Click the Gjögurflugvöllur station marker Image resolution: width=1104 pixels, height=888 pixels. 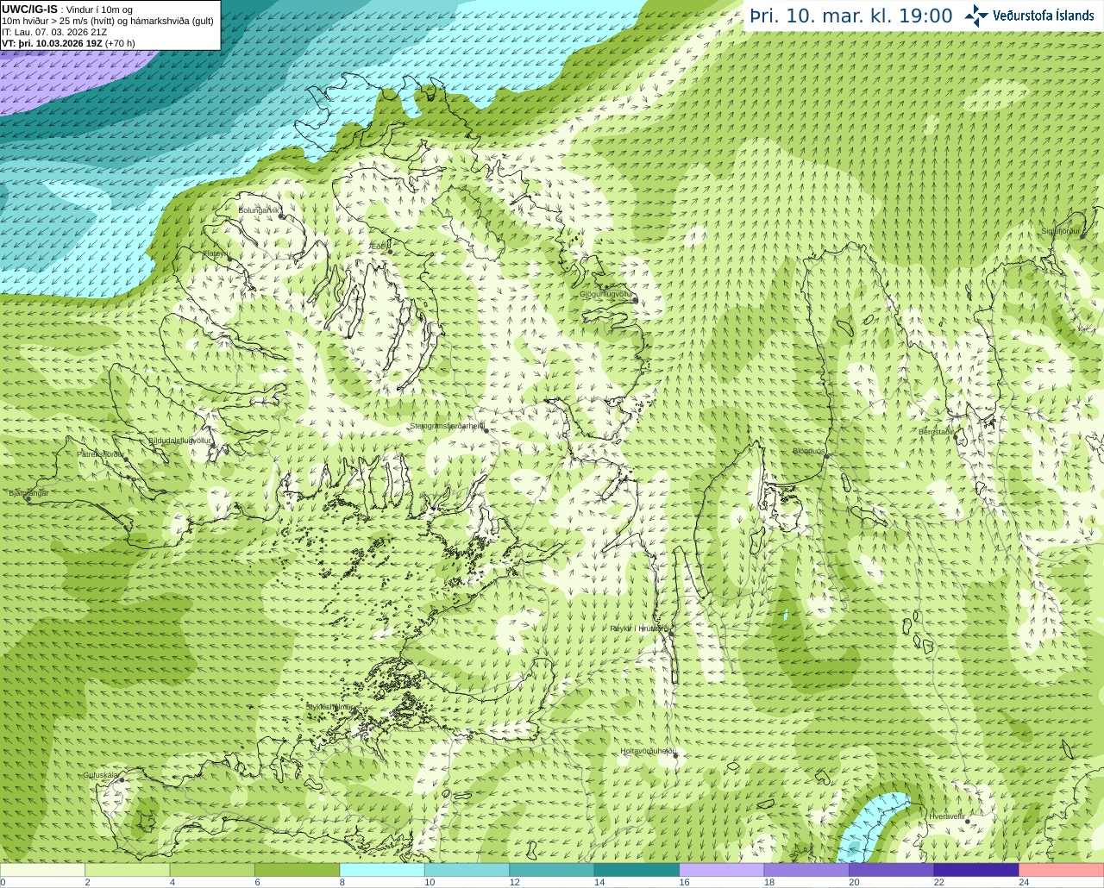[x=635, y=300]
